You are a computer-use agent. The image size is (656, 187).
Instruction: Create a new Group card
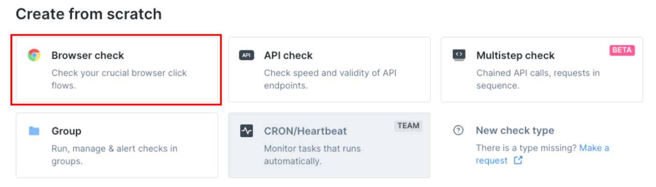(x=117, y=145)
